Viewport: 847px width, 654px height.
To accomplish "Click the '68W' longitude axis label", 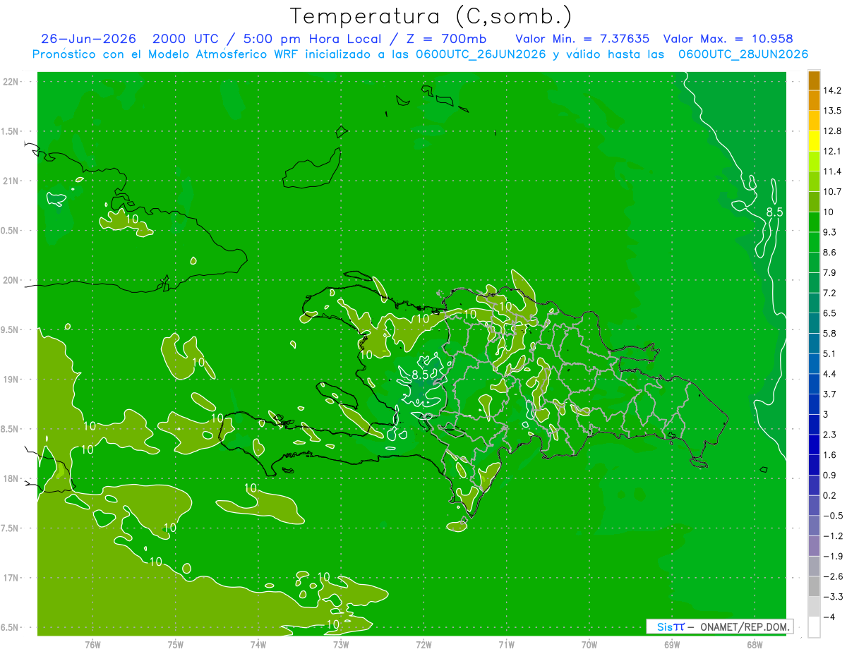I will click(x=755, y=644).
